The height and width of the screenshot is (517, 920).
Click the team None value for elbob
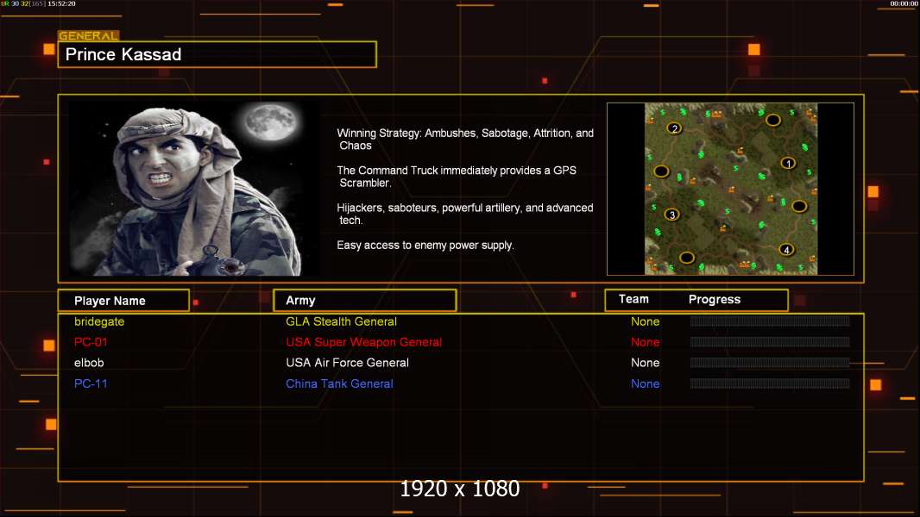coord(645,363)
